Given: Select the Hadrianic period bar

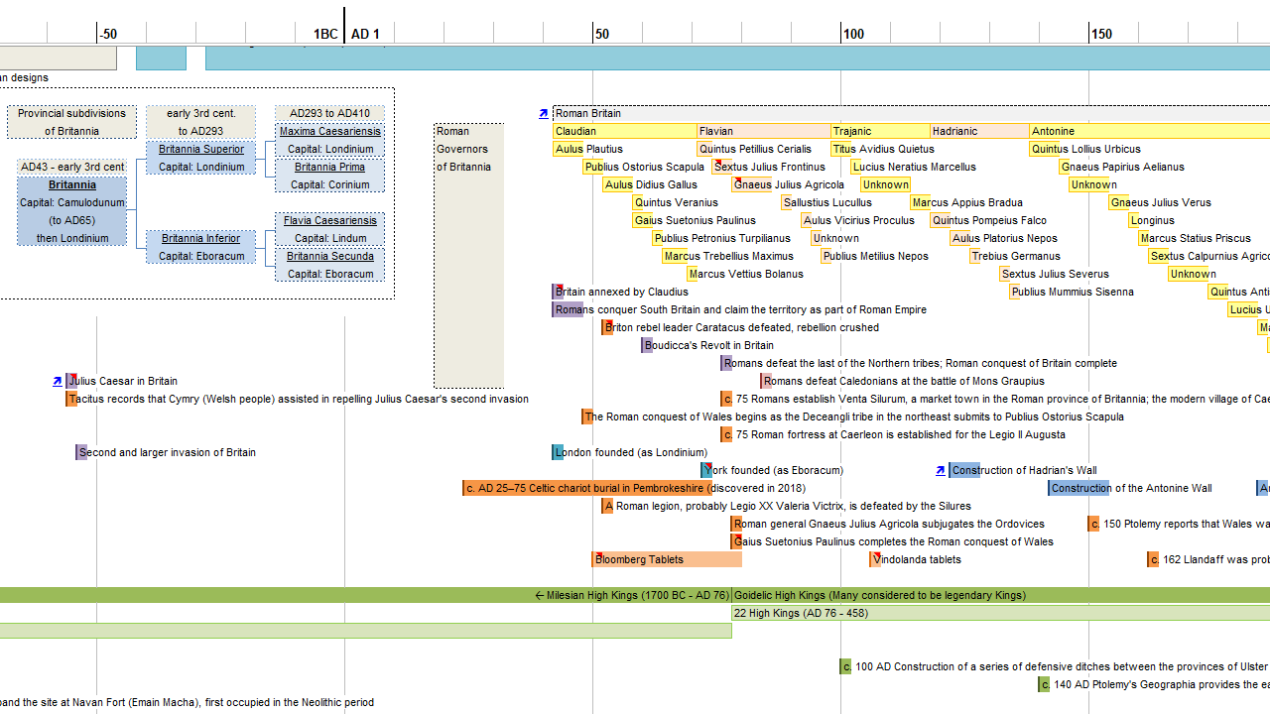Looking at the screenshot, I should [978, 131].
